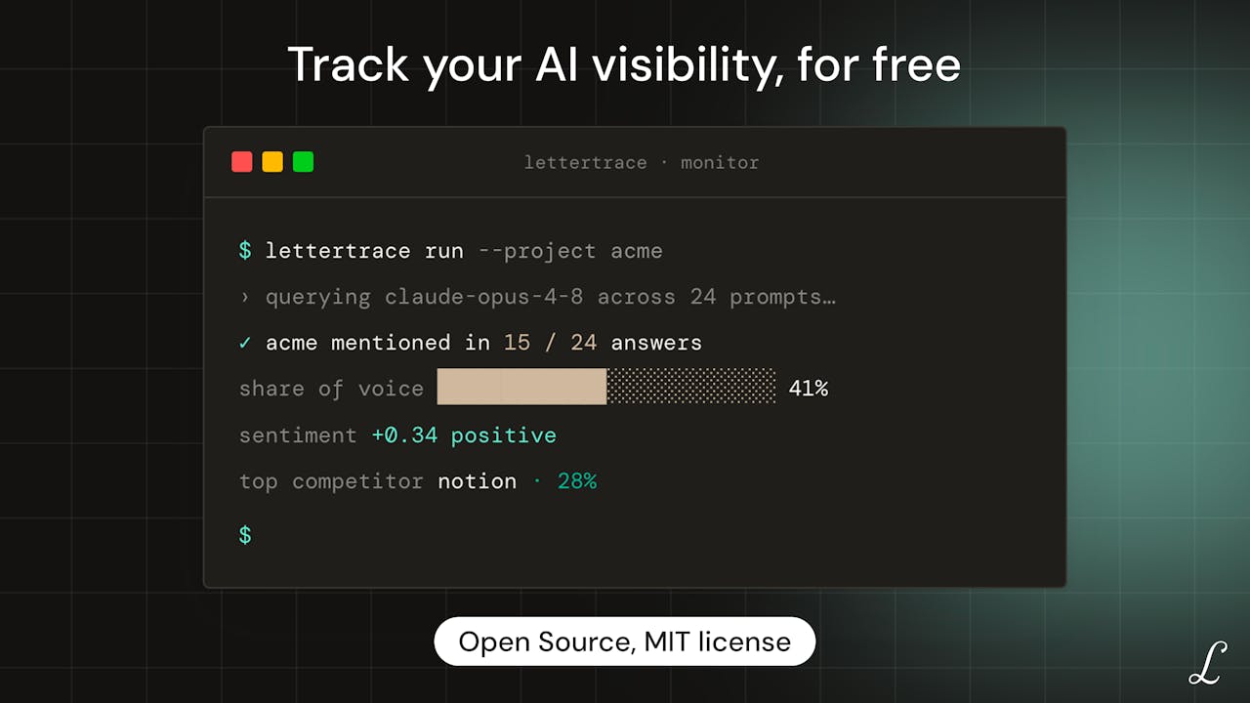The image size is (1250, 703).
Task: Click the headline 'Track your AI visibility, for free'
Action: 624,64
